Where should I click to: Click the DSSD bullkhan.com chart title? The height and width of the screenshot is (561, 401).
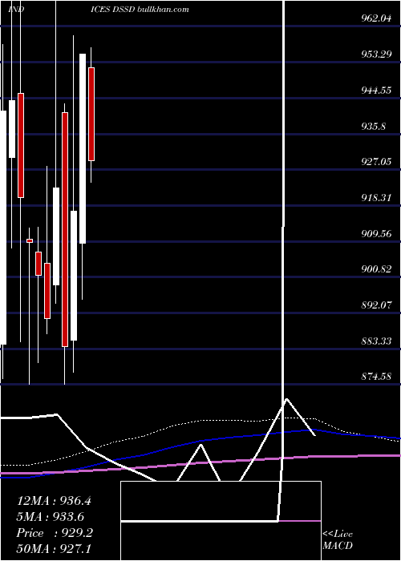coord(151,10)
